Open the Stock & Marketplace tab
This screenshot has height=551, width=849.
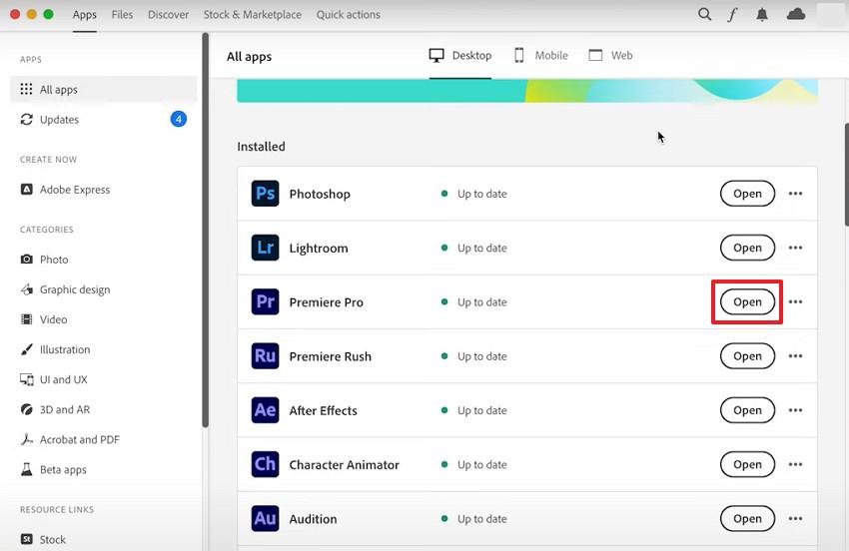click(x=253, y=15)
